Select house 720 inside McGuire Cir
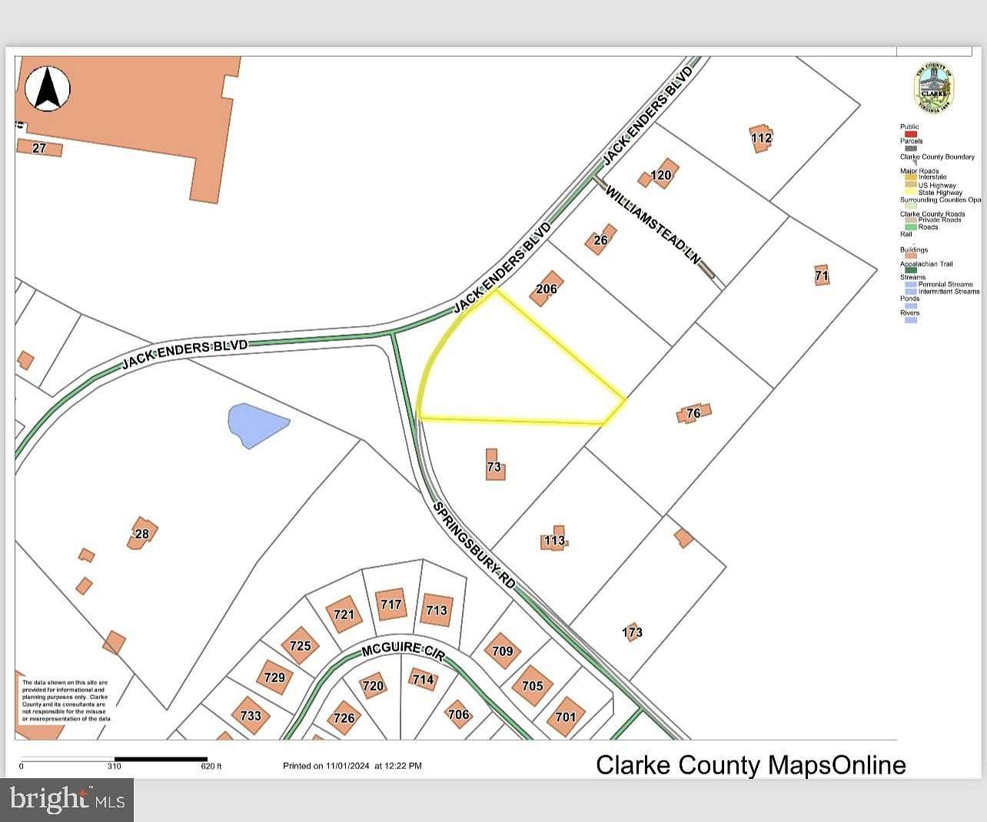Viewport: 987px width, 822px height. click(373, 685)
